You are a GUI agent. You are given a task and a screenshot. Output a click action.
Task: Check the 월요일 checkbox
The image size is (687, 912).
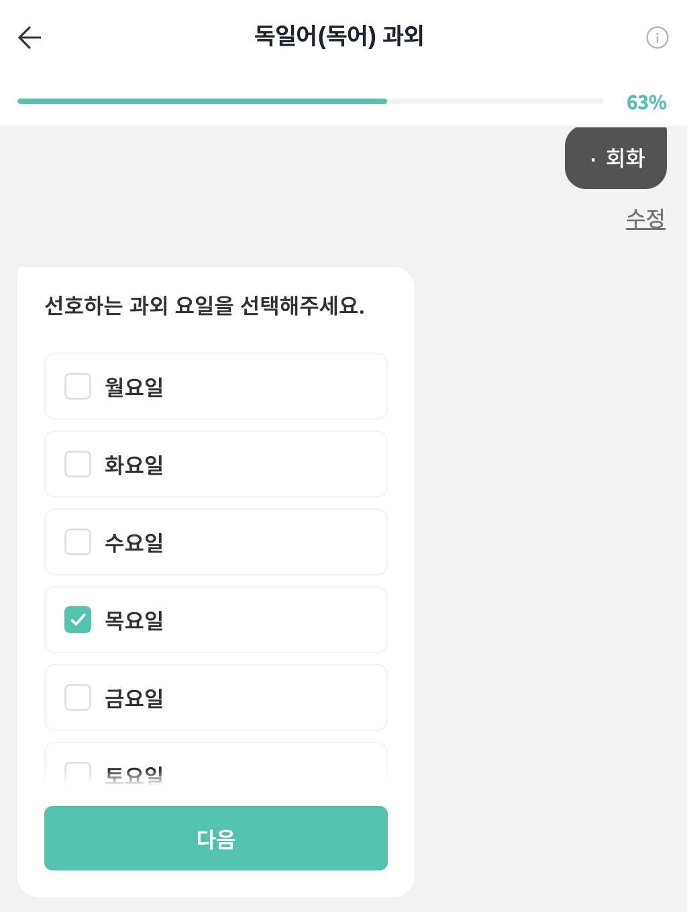pyautogui.click(x=78, y=387)
